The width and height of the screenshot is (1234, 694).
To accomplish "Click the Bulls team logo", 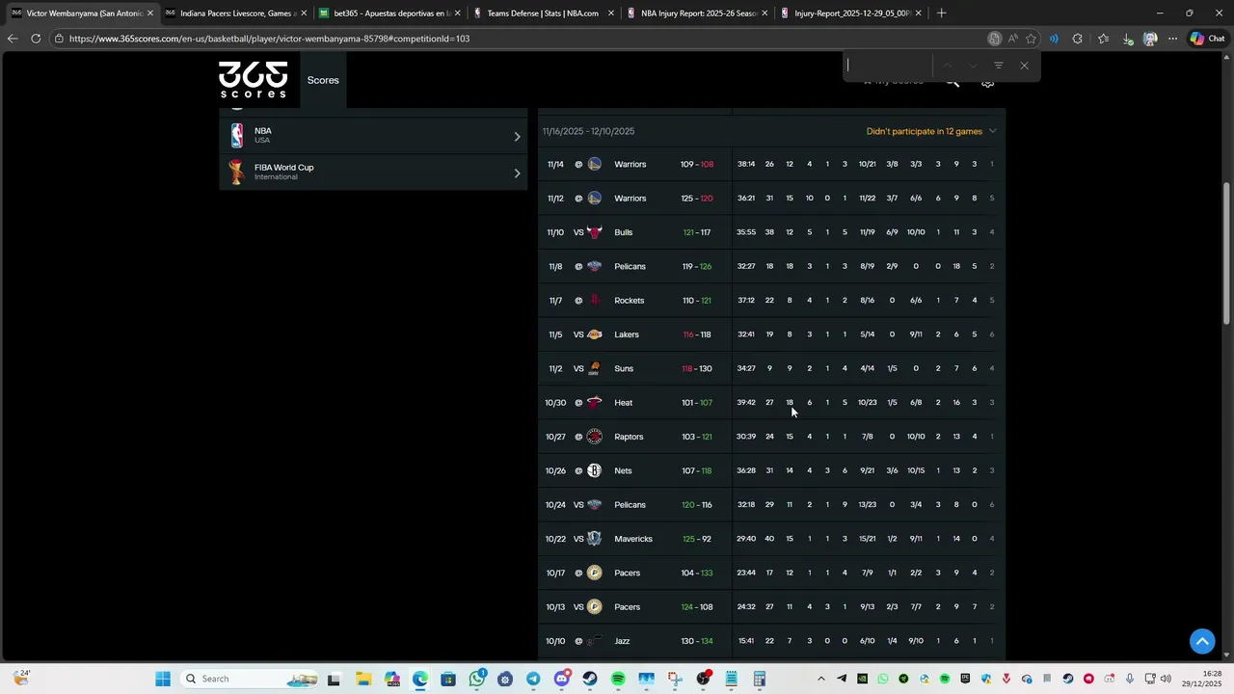I will (595, 232).
